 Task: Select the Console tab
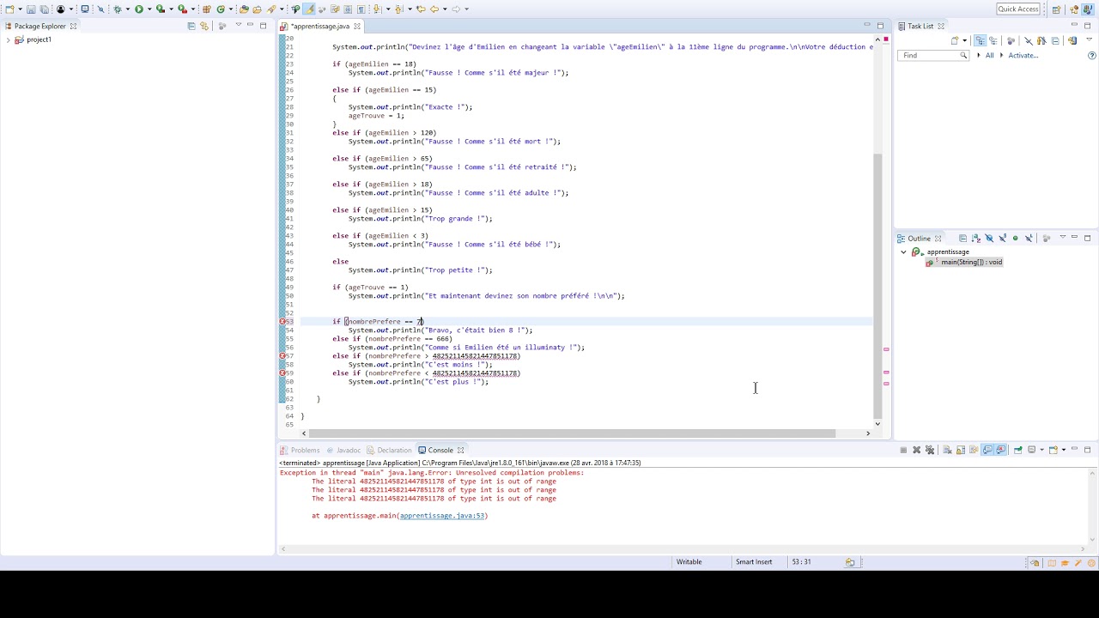[x=440, y=450]
